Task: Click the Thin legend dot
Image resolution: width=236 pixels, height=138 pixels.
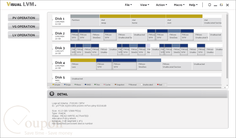Action: (x=95, y=84)
